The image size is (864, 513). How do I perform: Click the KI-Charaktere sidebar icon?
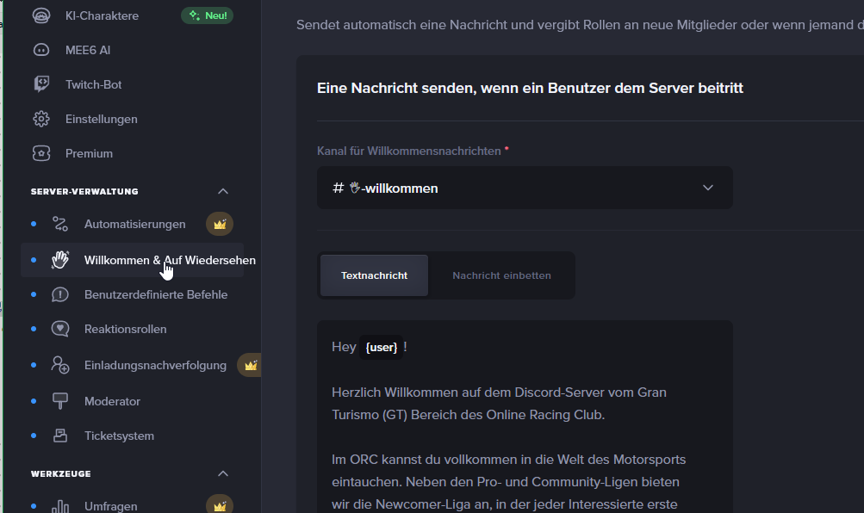[41, 15]
